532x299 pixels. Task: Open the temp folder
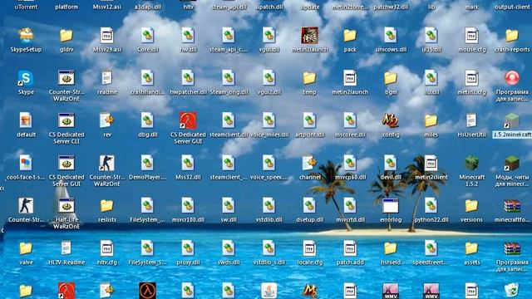(309, 78)
